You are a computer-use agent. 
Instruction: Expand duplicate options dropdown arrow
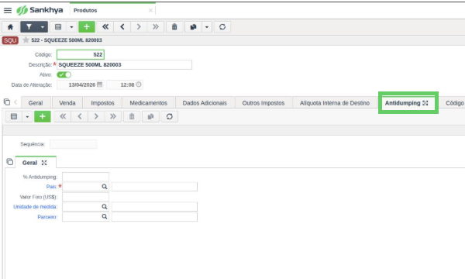[207, 27]
